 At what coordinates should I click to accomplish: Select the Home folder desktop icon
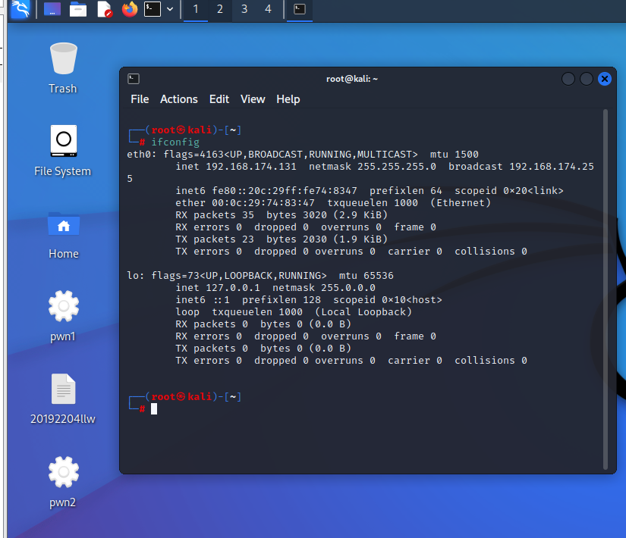pyautogui.click(x=64, y=235)
